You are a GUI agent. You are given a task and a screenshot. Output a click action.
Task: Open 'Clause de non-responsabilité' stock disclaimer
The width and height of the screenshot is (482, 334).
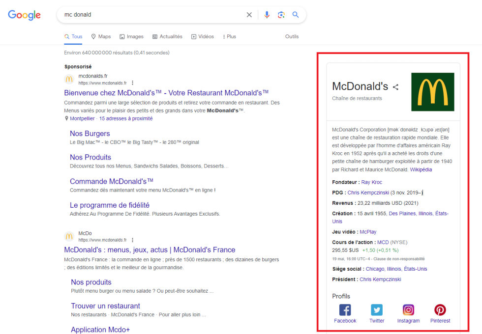(399, 259)
